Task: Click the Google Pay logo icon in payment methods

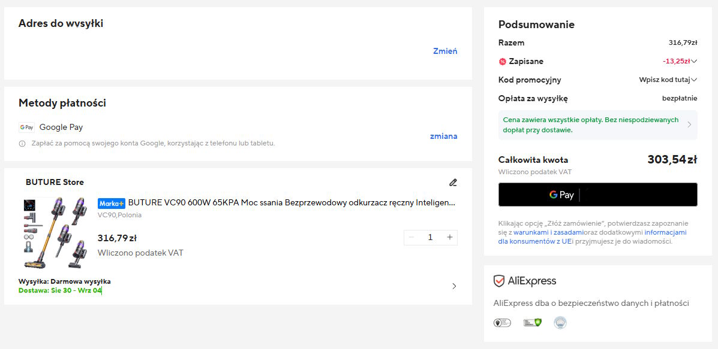Action: pyautogui.click(x=26, y=128)
